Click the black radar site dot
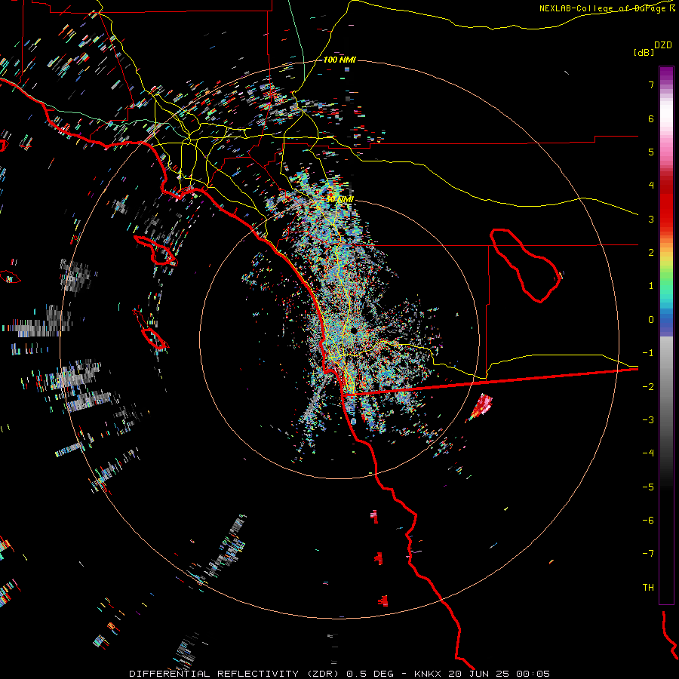The width and height of the screenshot is (679, 679). tap(354, 330)
